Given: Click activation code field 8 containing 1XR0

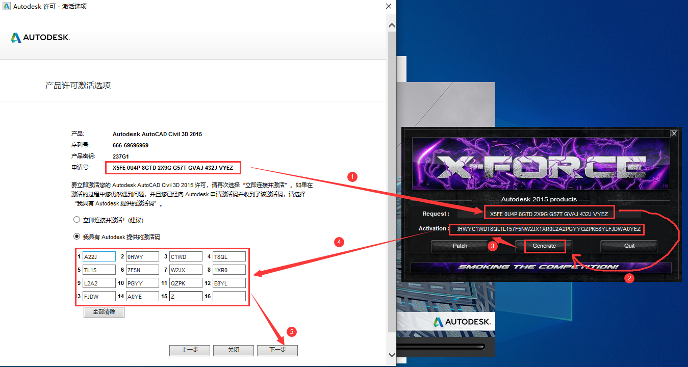Looking at the screenshot, I should tap(229, 270).
